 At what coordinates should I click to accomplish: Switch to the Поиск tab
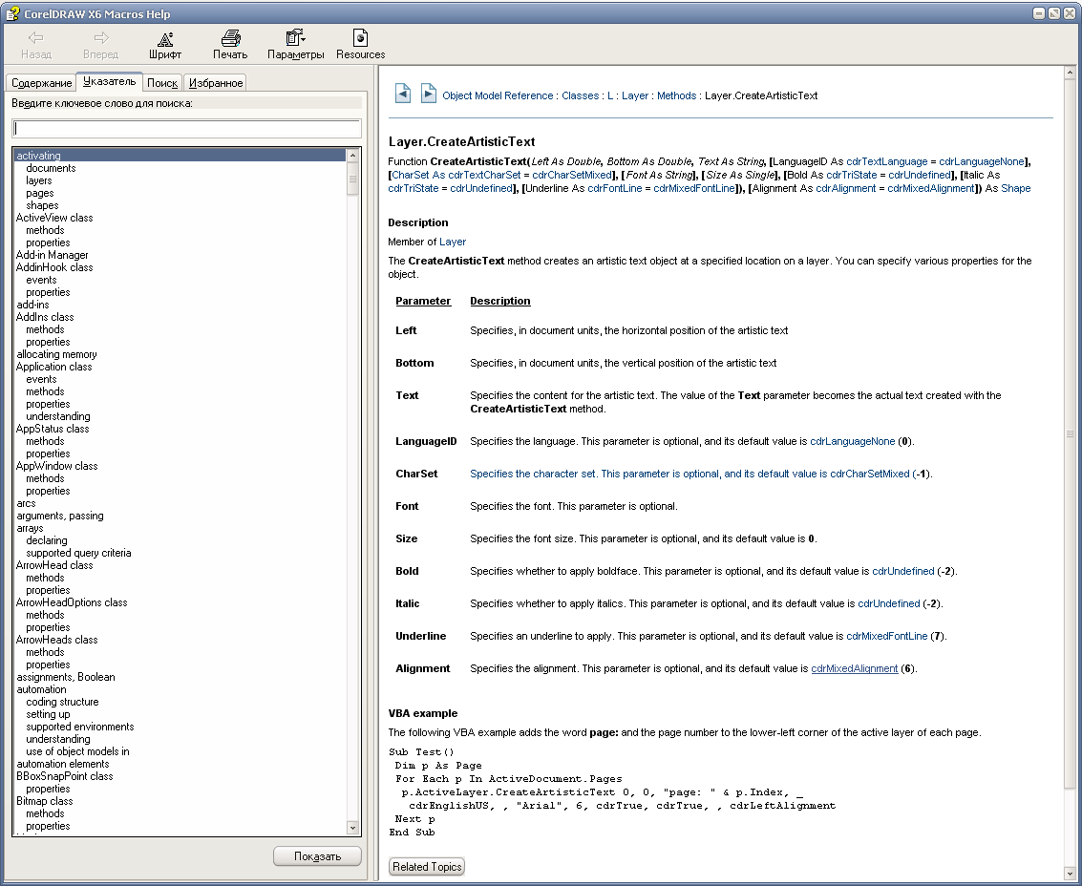click(x=162, y=83)
